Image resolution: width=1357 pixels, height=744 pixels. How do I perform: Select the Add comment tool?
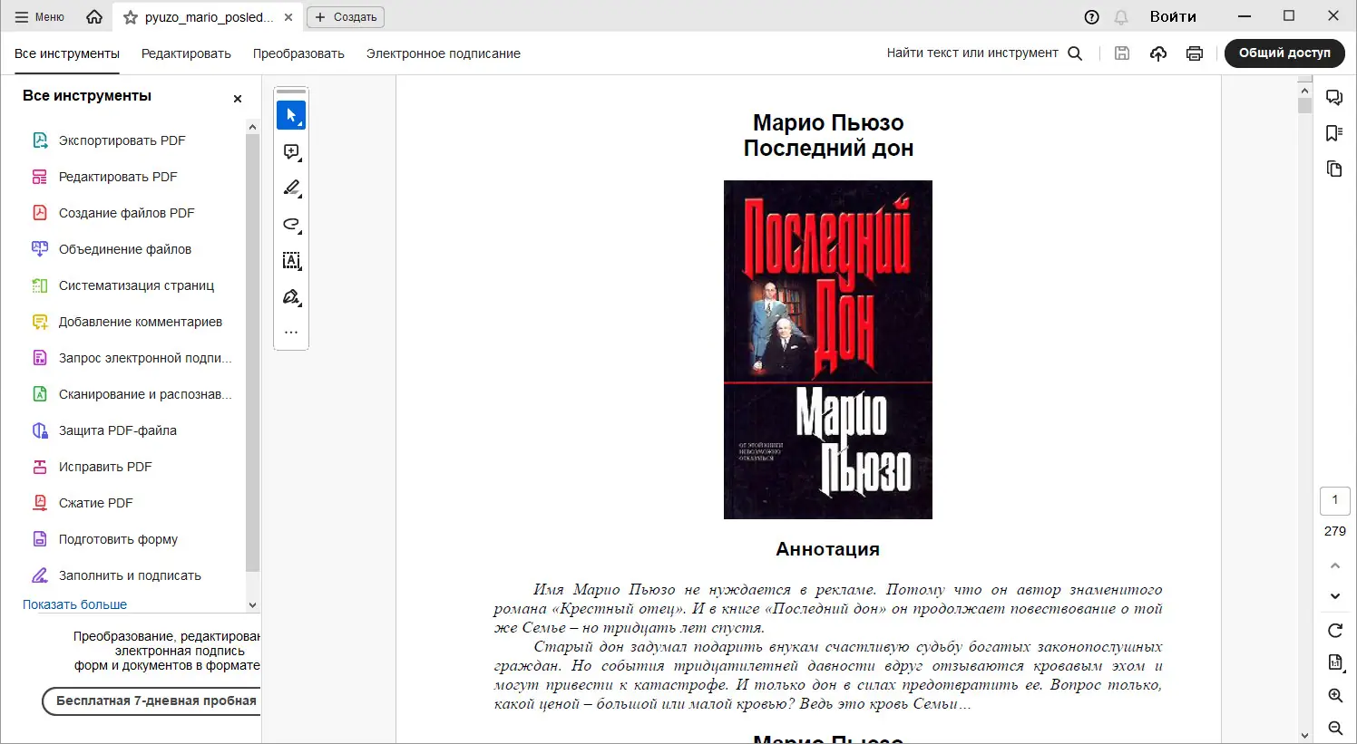point(291,151)
